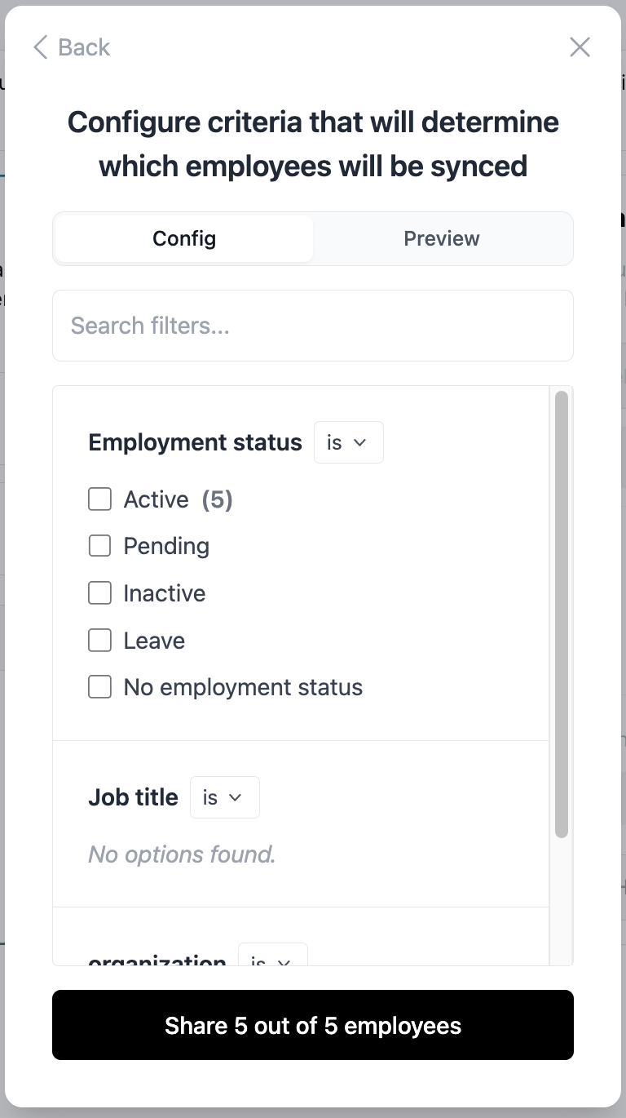Toggle the No employment status checkbox
Viewport: 626px width, 1118px height.
[x=99, y=687]
